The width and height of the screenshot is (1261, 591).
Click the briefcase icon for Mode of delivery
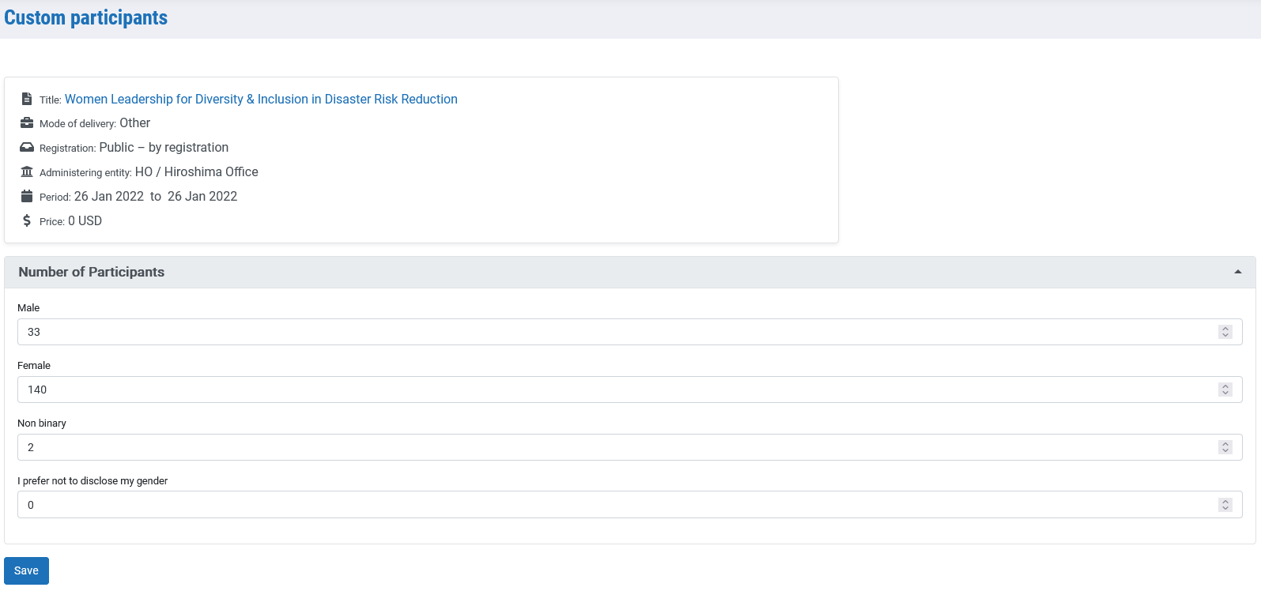click(27, 123)
